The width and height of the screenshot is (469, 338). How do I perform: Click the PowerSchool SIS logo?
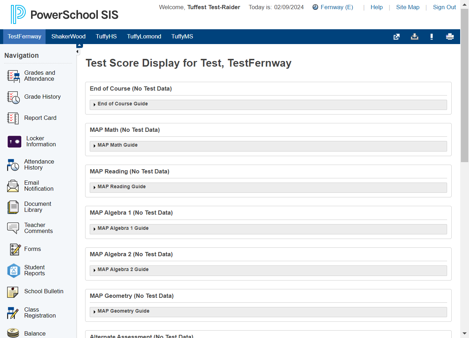tap(64, 14)
